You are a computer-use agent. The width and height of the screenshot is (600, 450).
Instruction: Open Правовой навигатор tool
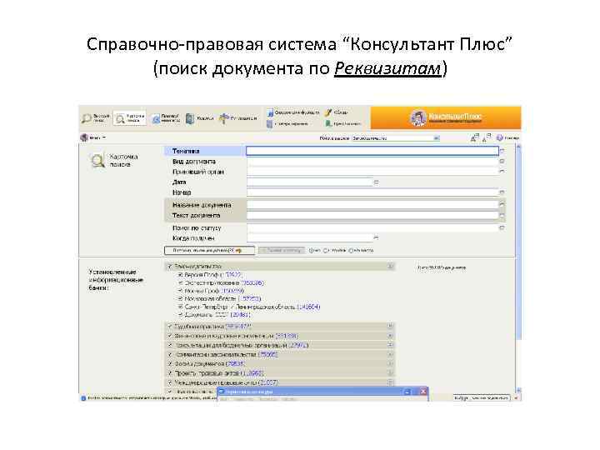[x=166, y=118]
